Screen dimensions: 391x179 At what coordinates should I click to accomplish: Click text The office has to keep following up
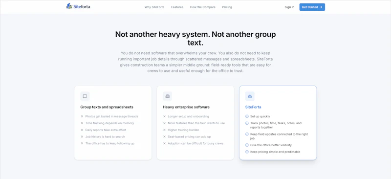[109, 143]
